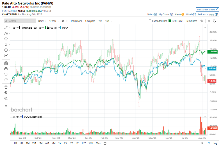This screenshot has height=148, width=221.
Task: Open the 1x1 grid layout dropdown
Action: pos(109,21)
